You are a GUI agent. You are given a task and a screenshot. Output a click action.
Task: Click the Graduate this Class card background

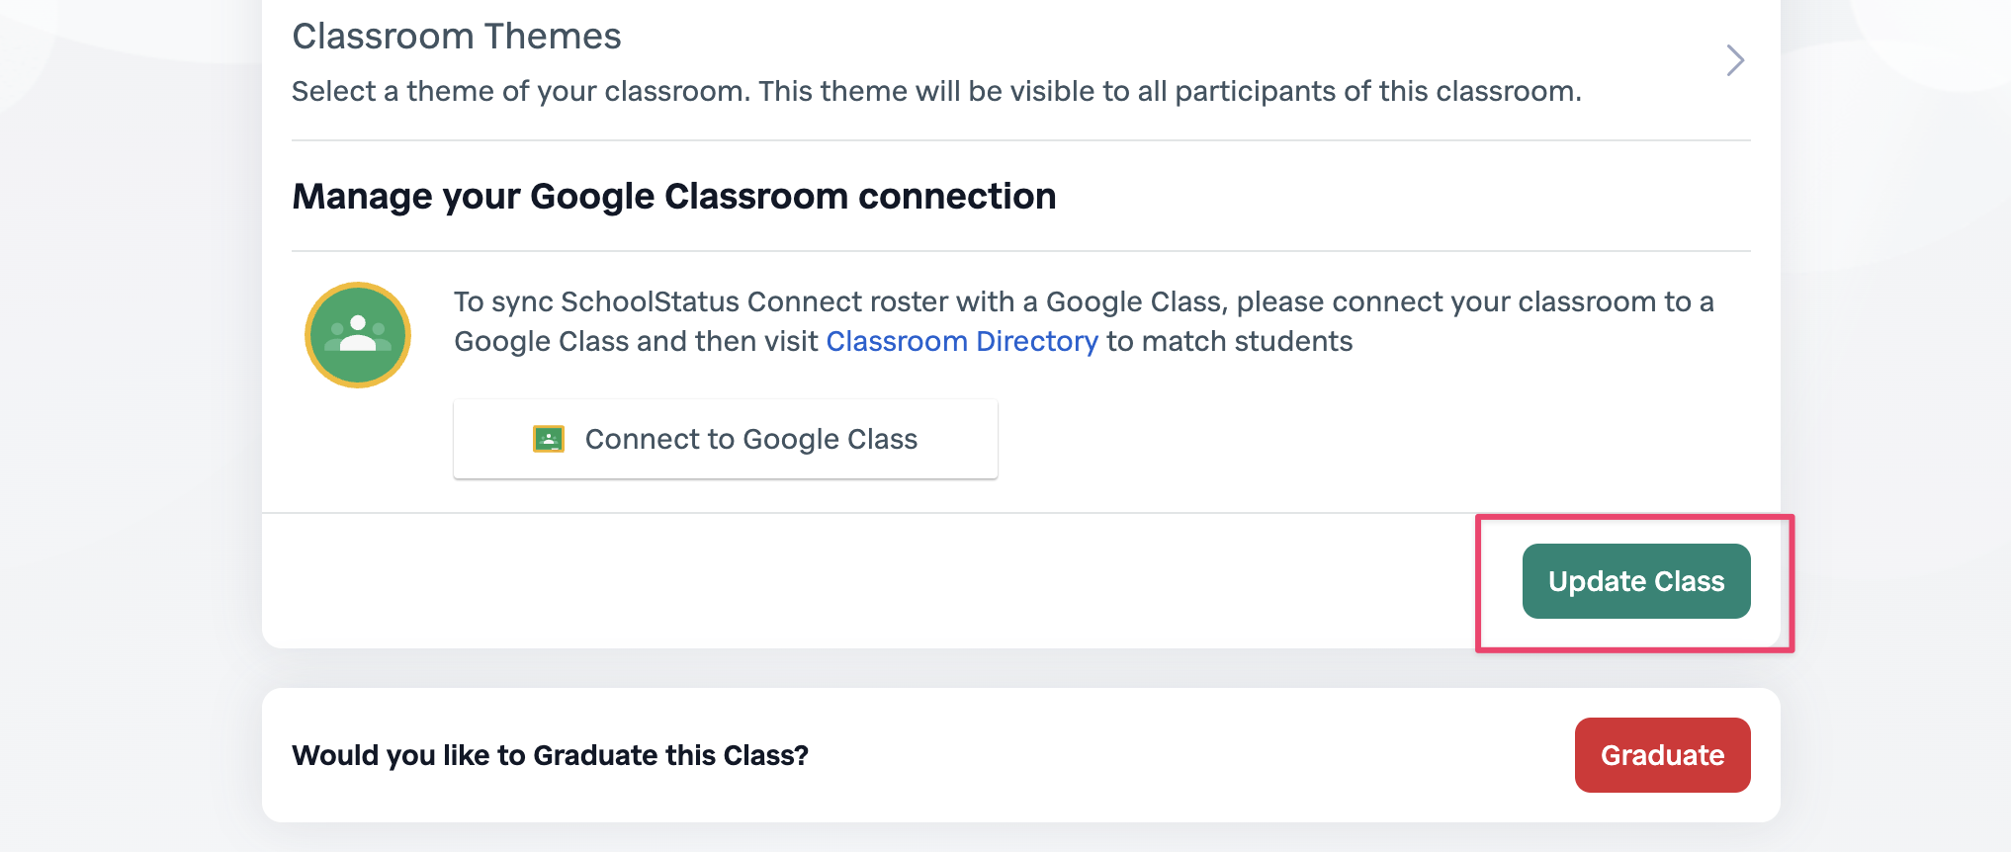click(1186, 755)
